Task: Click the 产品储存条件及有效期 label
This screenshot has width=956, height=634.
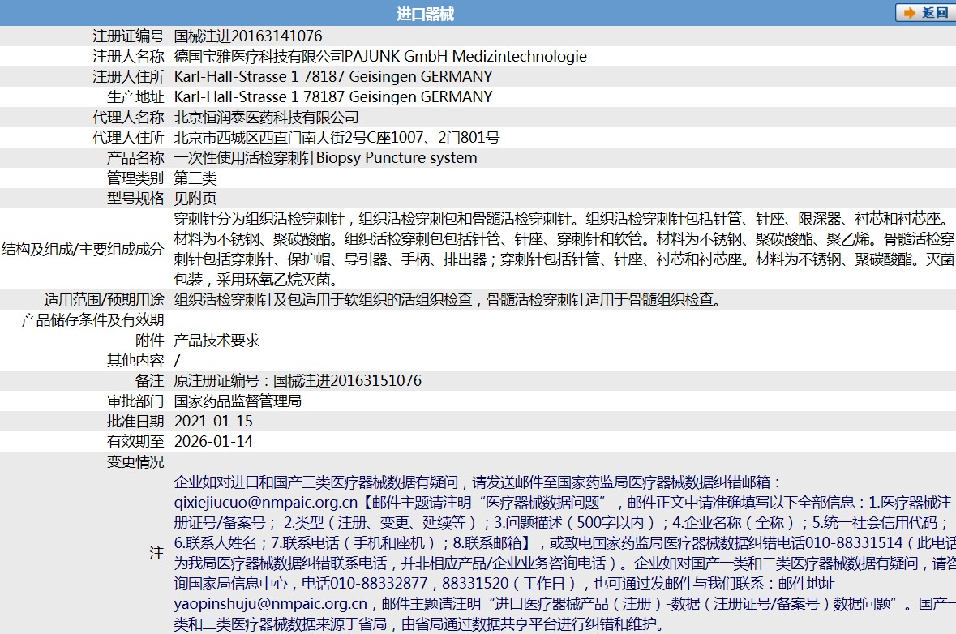Action: (92, 320)
